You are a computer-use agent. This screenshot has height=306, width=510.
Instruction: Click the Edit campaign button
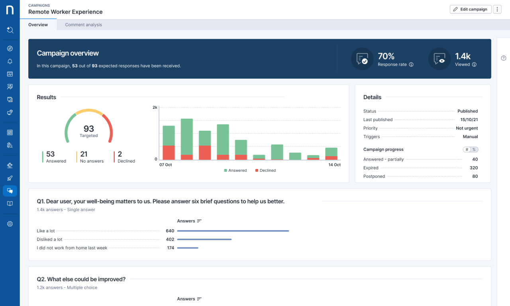(470, 9)
